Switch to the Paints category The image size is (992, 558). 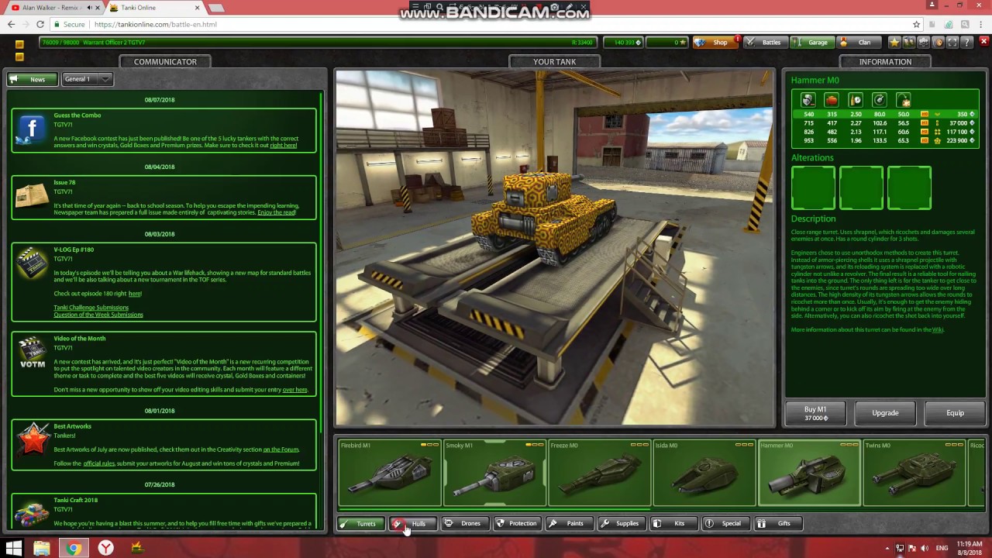tap(569, 524)
